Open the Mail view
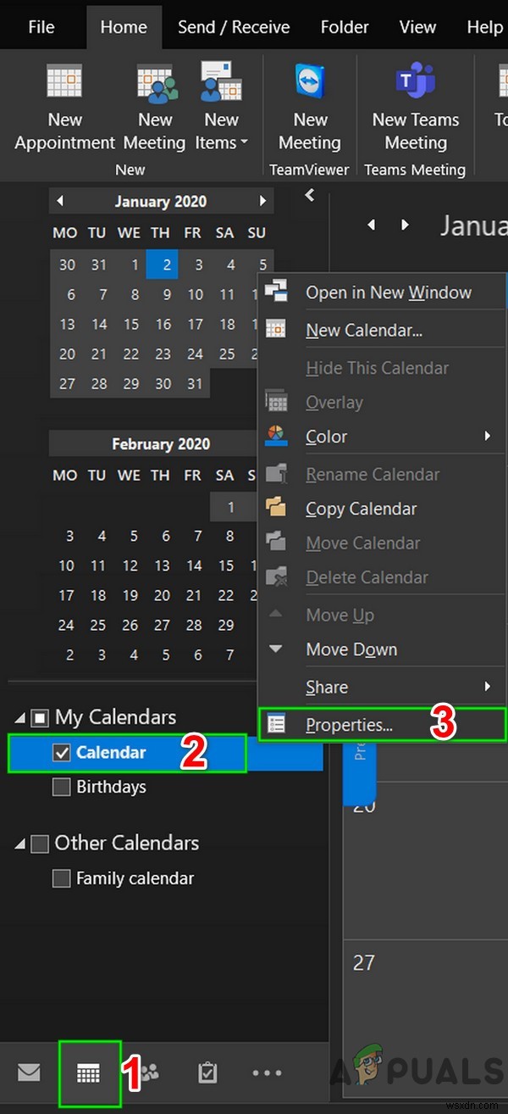Screen dimensions: 508x1114 coord(29,1072)
